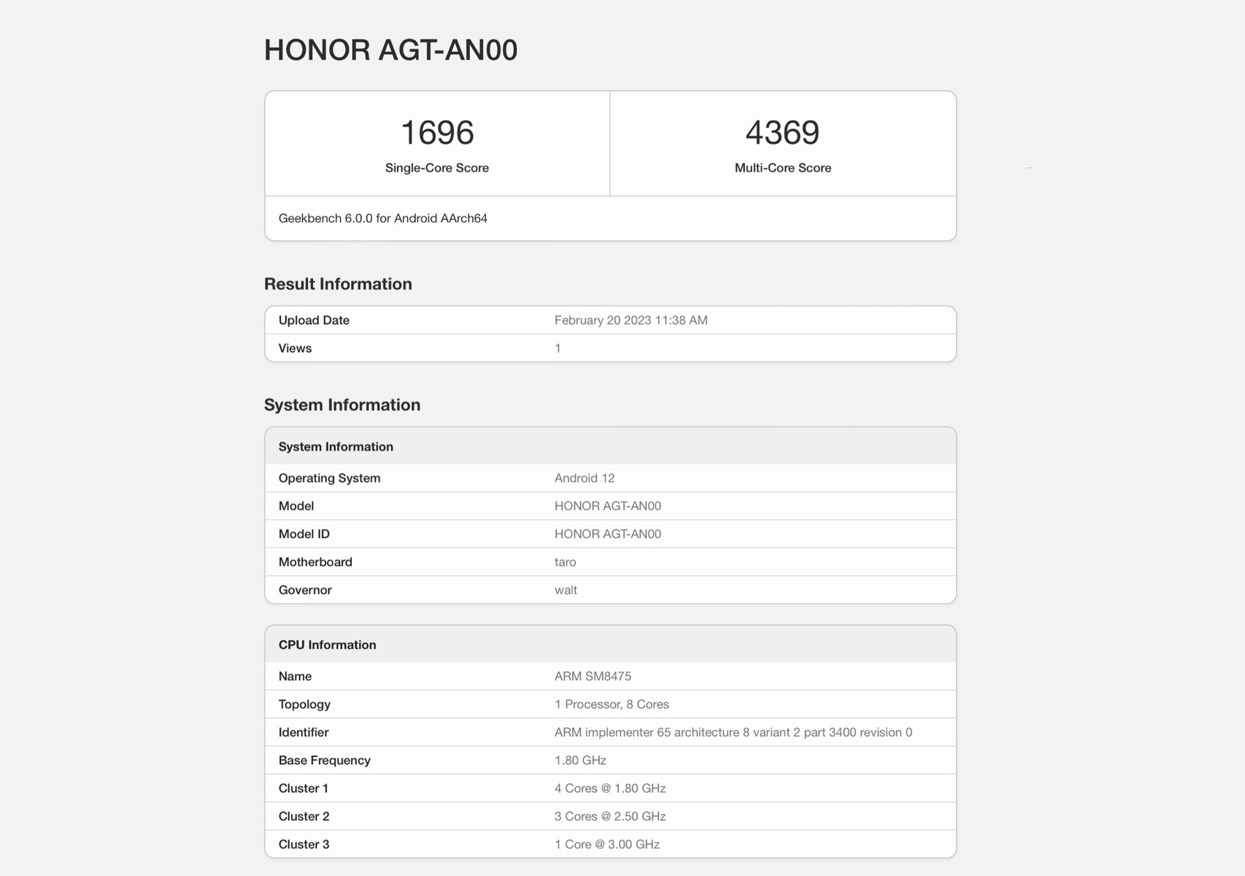Click the Upload Date value February 20 2023
1245x876 pixels.
coord(631,320)
